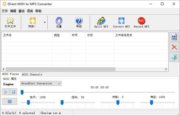The height and width of the screenshot is (116, 180).
Task: Clear the list with the recycle bin icon
Action: point(174,57)
